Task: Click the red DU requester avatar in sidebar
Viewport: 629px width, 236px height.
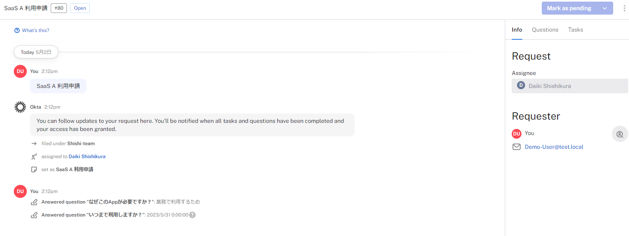Action: (517, 133)
